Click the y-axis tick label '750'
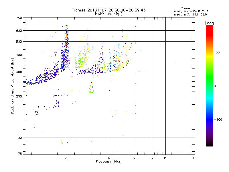The height and width of the screenshot is (172, 229). [x=19, y=18]
